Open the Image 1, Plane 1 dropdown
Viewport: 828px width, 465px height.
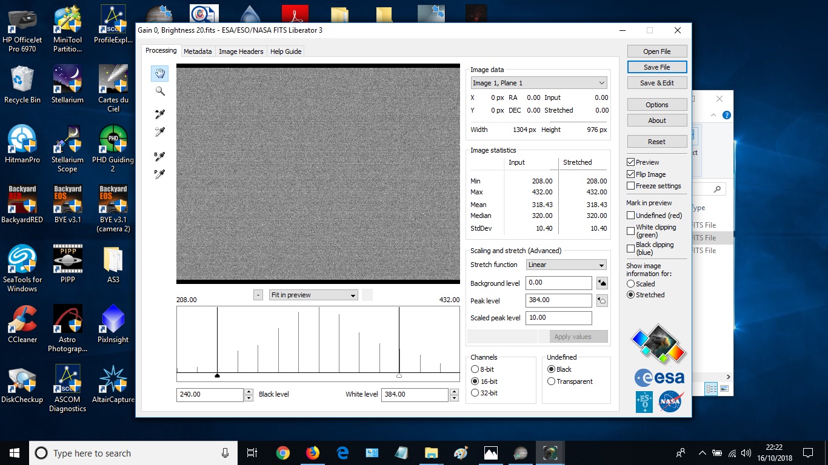tap(539, 83)
